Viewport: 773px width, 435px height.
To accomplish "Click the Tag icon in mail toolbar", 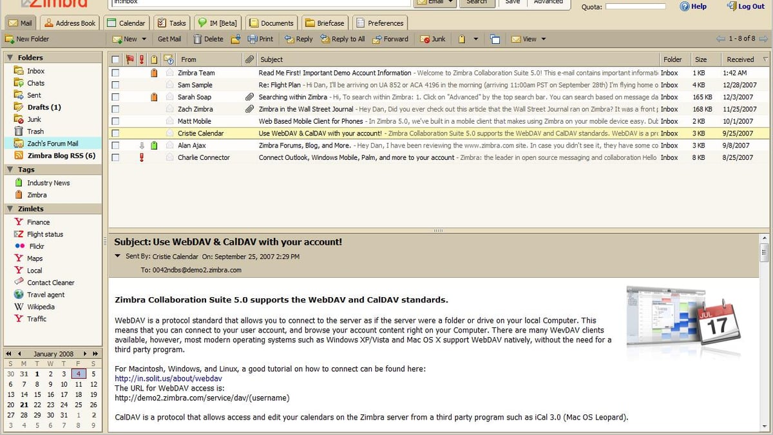I will (x=462, y=39).
